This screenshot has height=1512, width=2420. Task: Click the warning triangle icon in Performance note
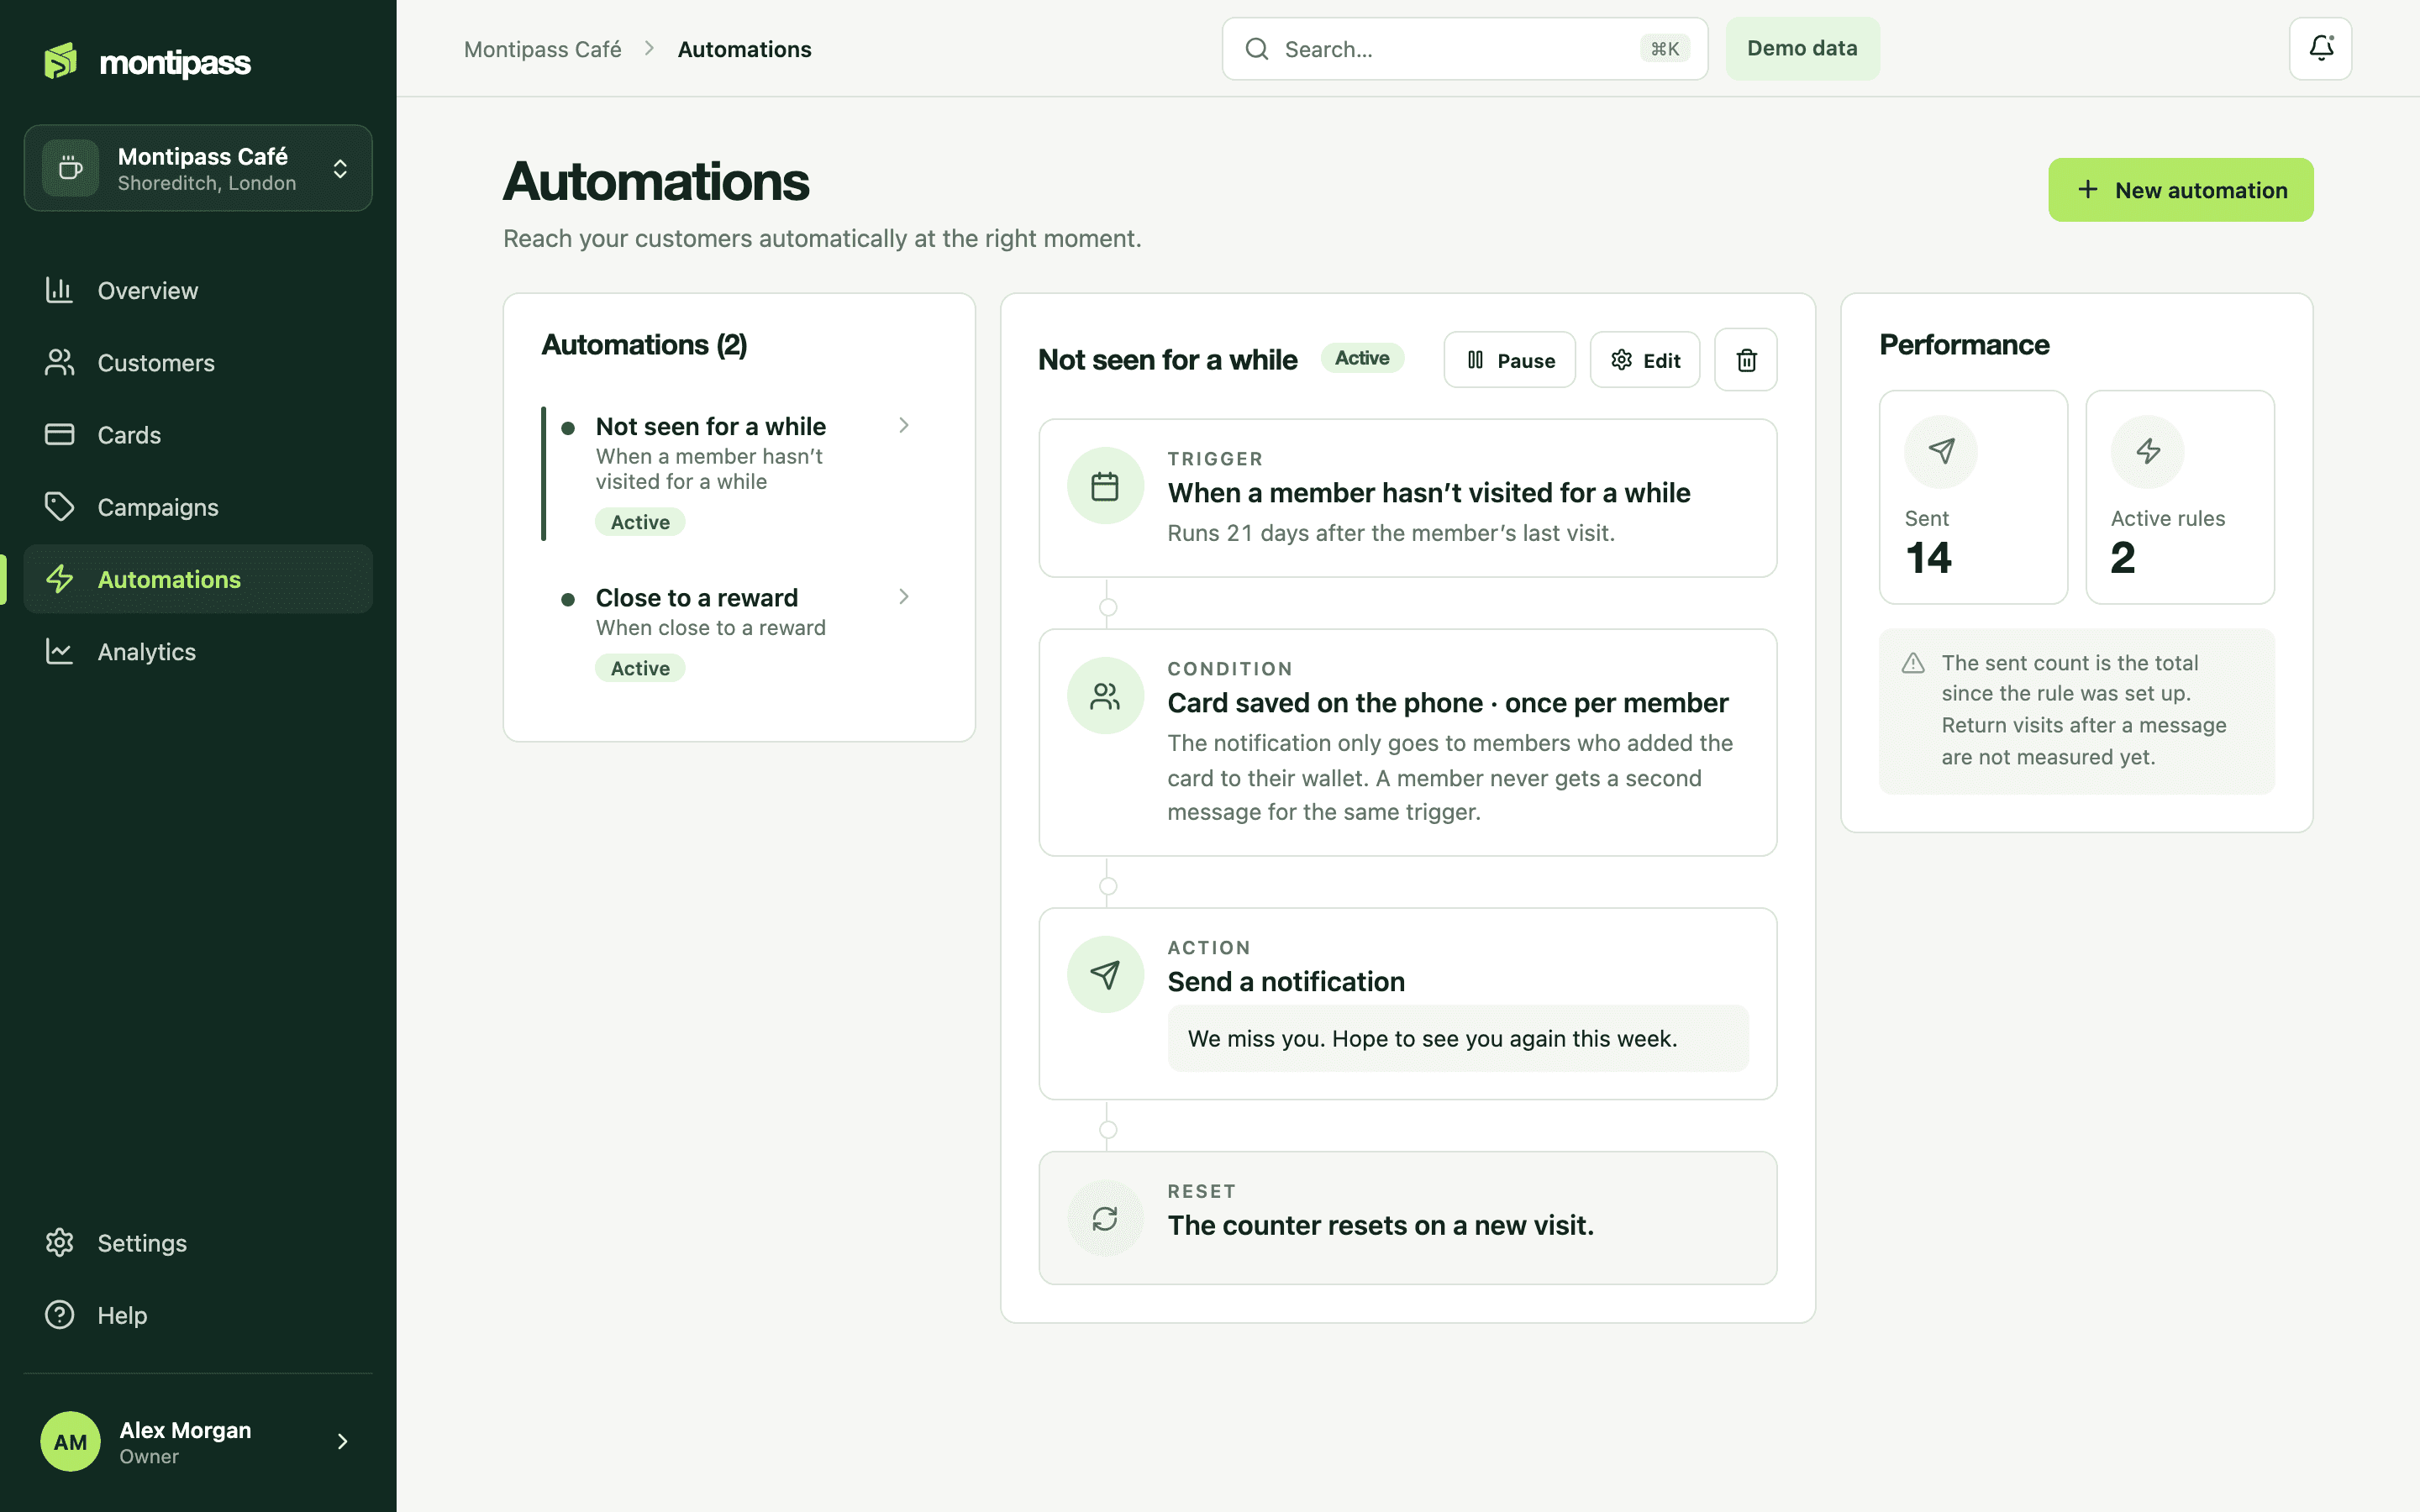click(1913, 663)
